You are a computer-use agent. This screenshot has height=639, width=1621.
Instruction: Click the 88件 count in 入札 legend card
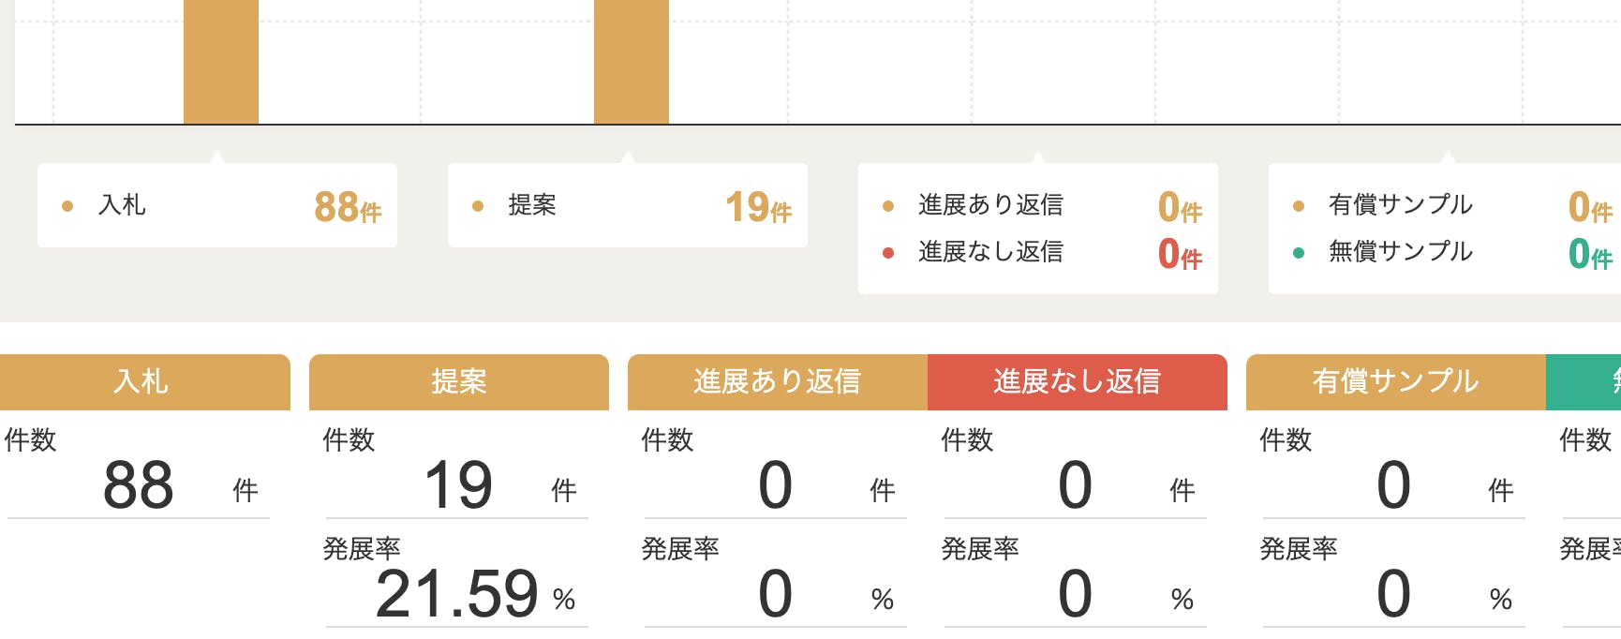tap(348, 207)
